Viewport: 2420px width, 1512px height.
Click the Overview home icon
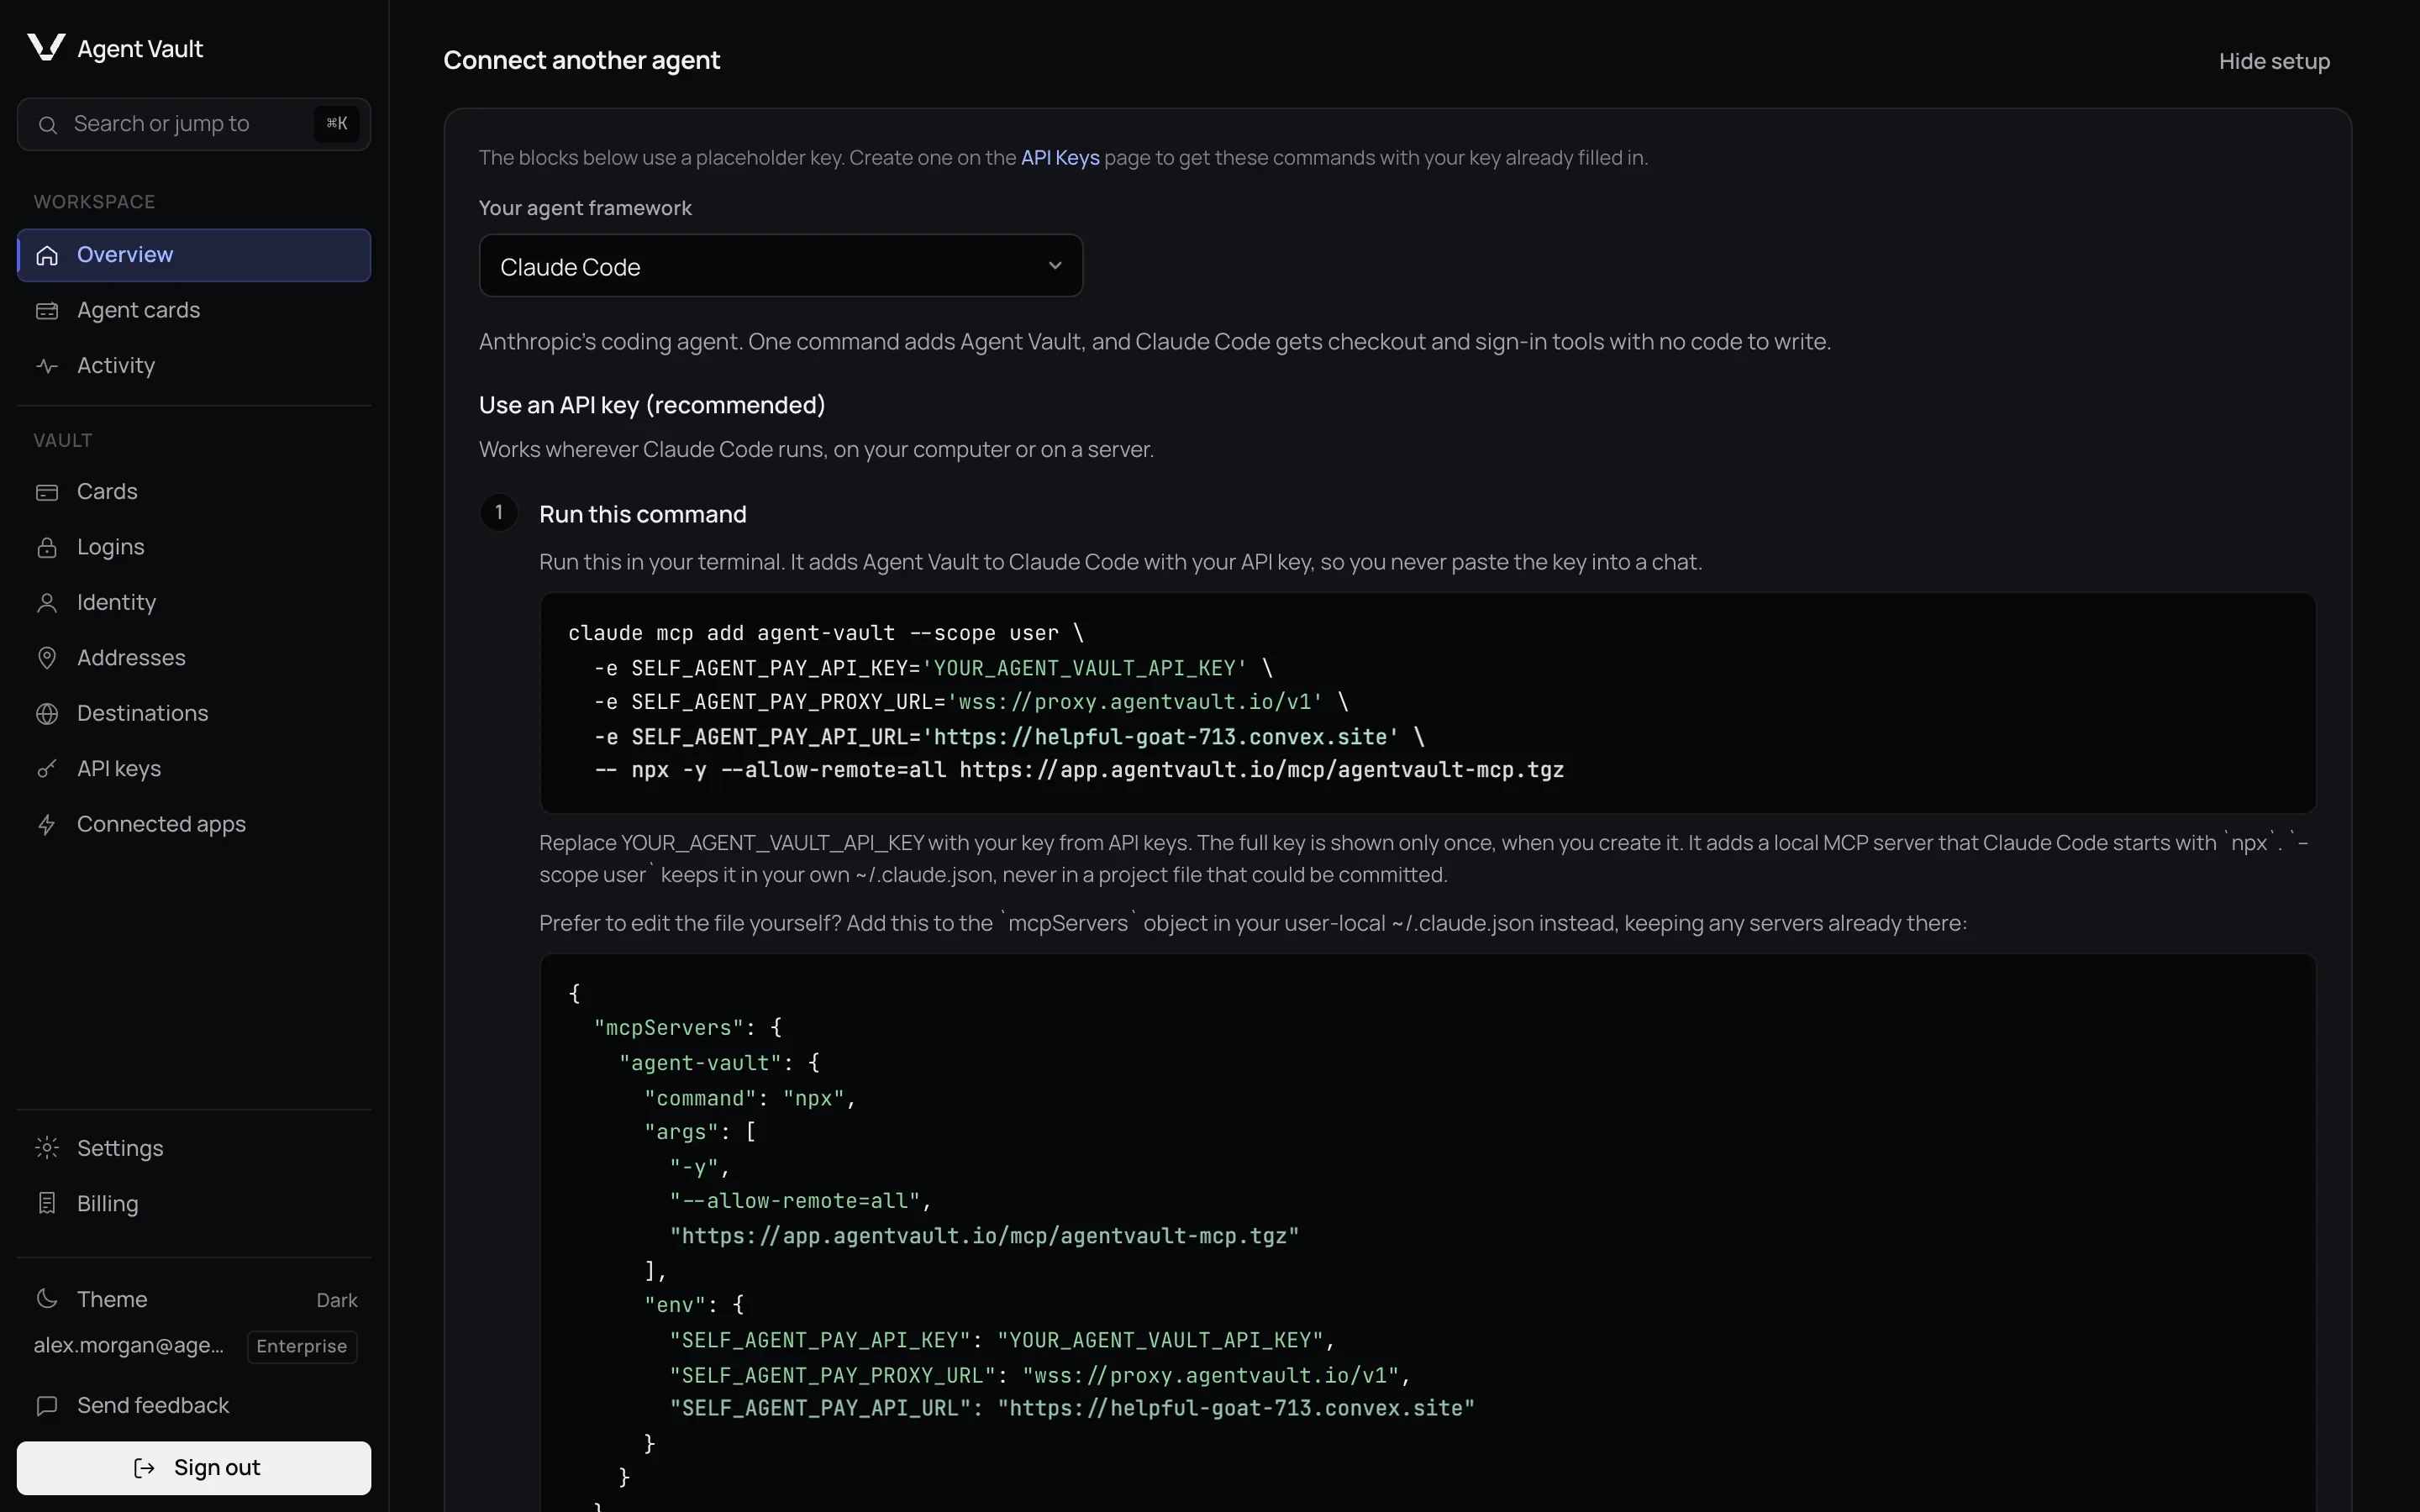point(47,255)
